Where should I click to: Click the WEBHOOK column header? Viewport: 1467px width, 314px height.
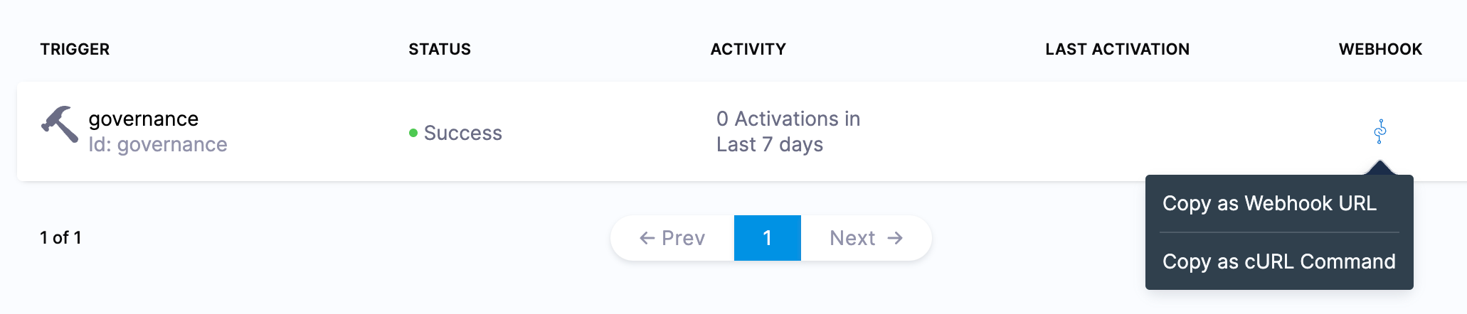[x=1380, y=49]
